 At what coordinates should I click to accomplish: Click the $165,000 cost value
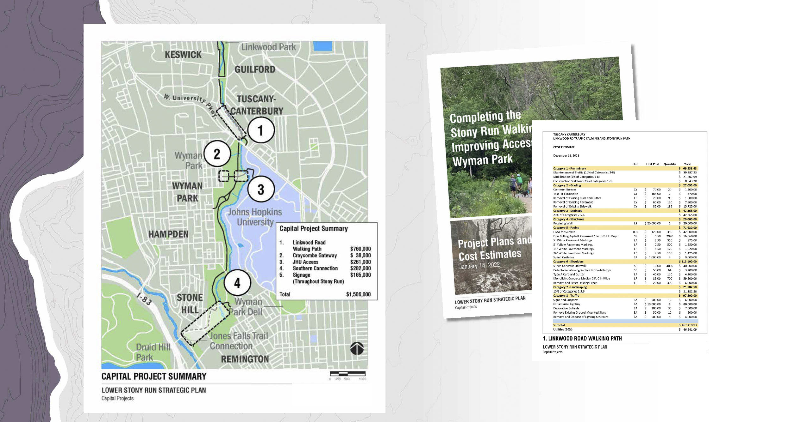360,275
